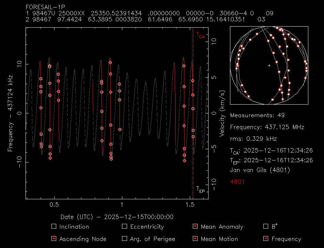This screenshot has height=248, width=324.
Task: Enable the Inclination checkbox
Action: coord(53,227)
